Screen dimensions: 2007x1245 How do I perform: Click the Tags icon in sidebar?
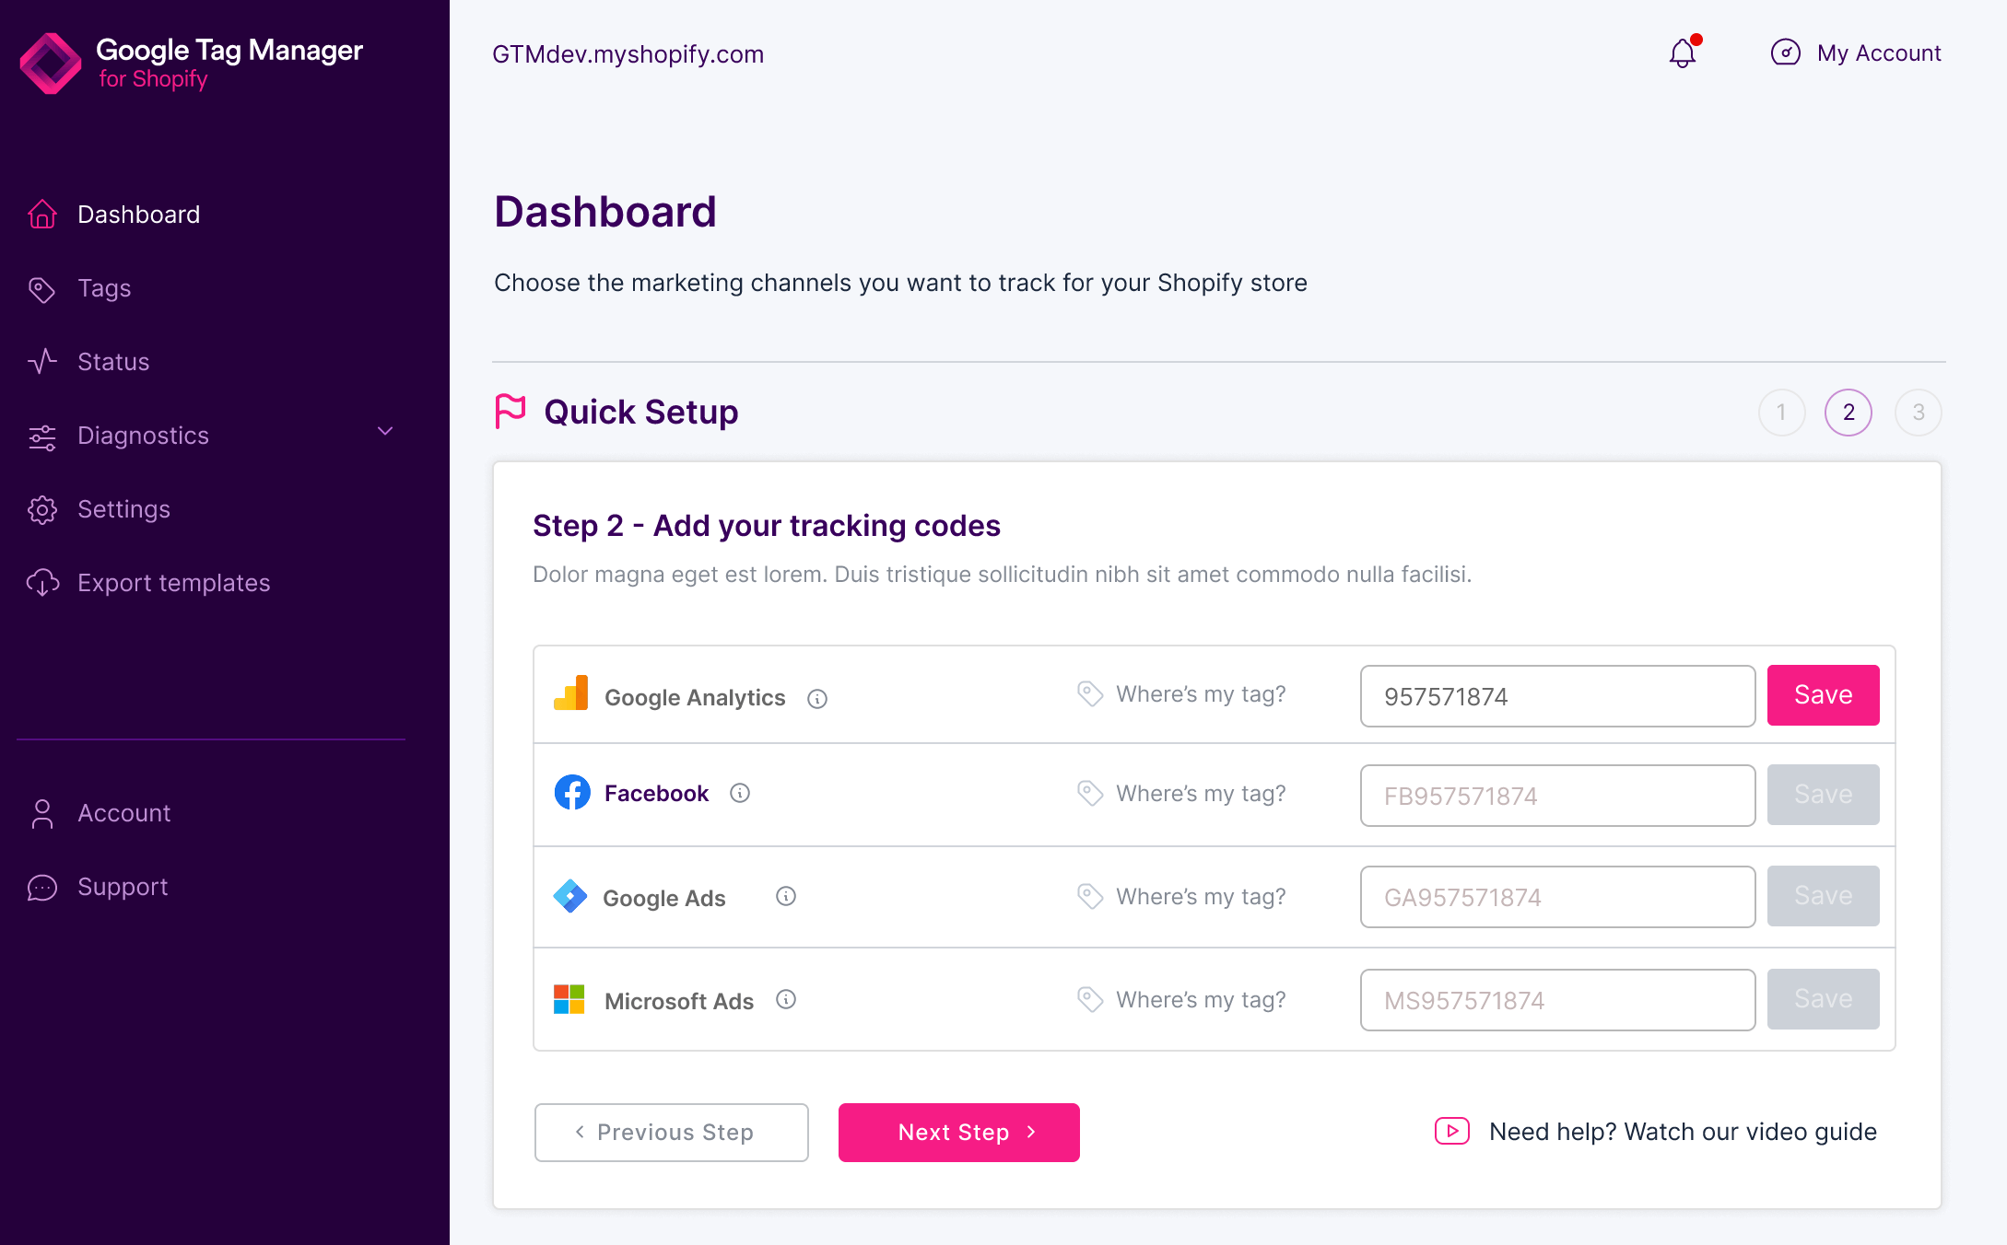click(43, 288)
